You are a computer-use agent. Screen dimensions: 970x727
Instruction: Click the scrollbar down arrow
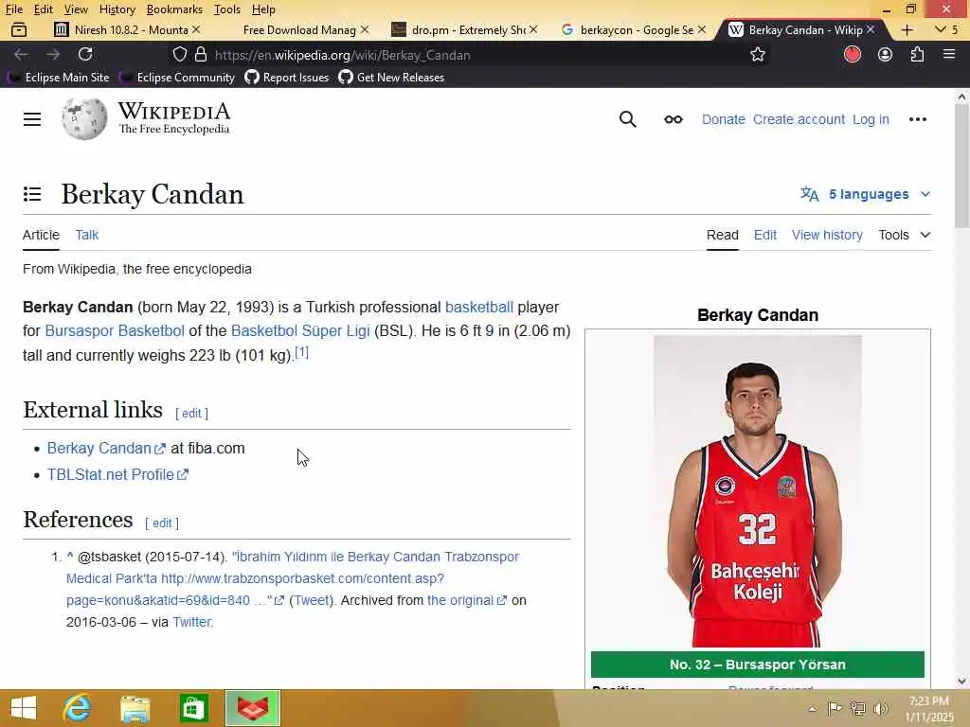tap(962, 682)
